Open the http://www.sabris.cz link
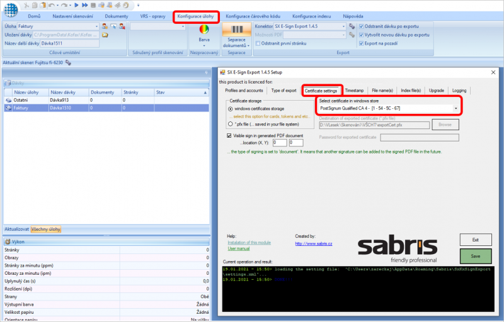 click(313, 244)
